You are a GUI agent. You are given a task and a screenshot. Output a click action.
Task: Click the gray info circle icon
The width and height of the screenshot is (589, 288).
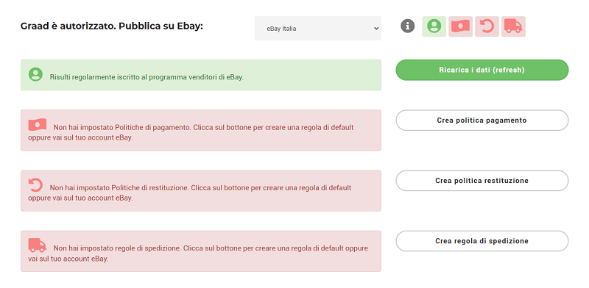[x=408, y=26]
